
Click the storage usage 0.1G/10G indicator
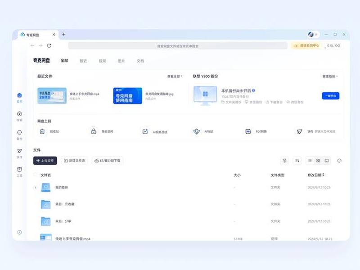click(333, 46)
